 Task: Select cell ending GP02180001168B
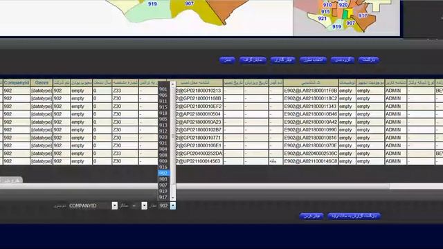coord(199,98)
